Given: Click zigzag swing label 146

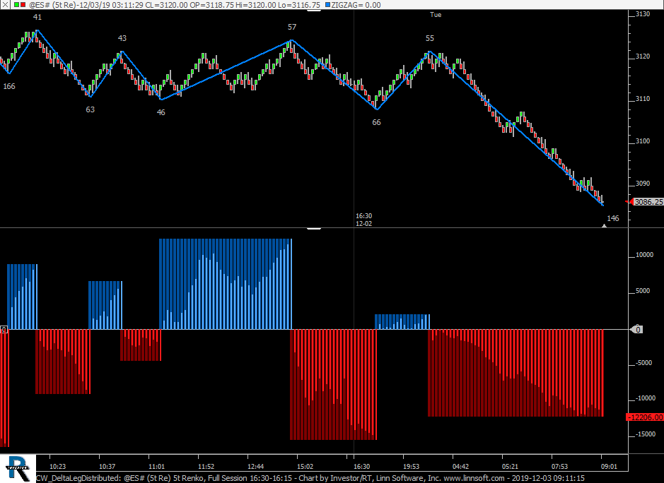Looking at the screenshot, I should point(613,218).
